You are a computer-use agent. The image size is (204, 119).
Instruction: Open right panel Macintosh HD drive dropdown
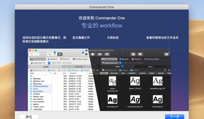111,63
